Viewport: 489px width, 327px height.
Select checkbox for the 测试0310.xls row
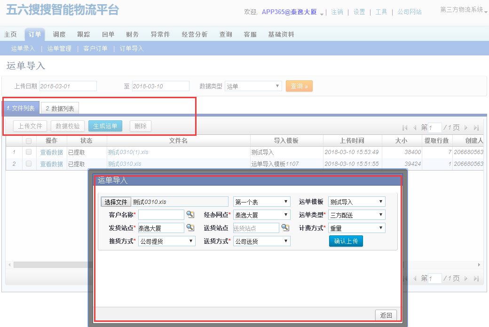click(29, 164)
